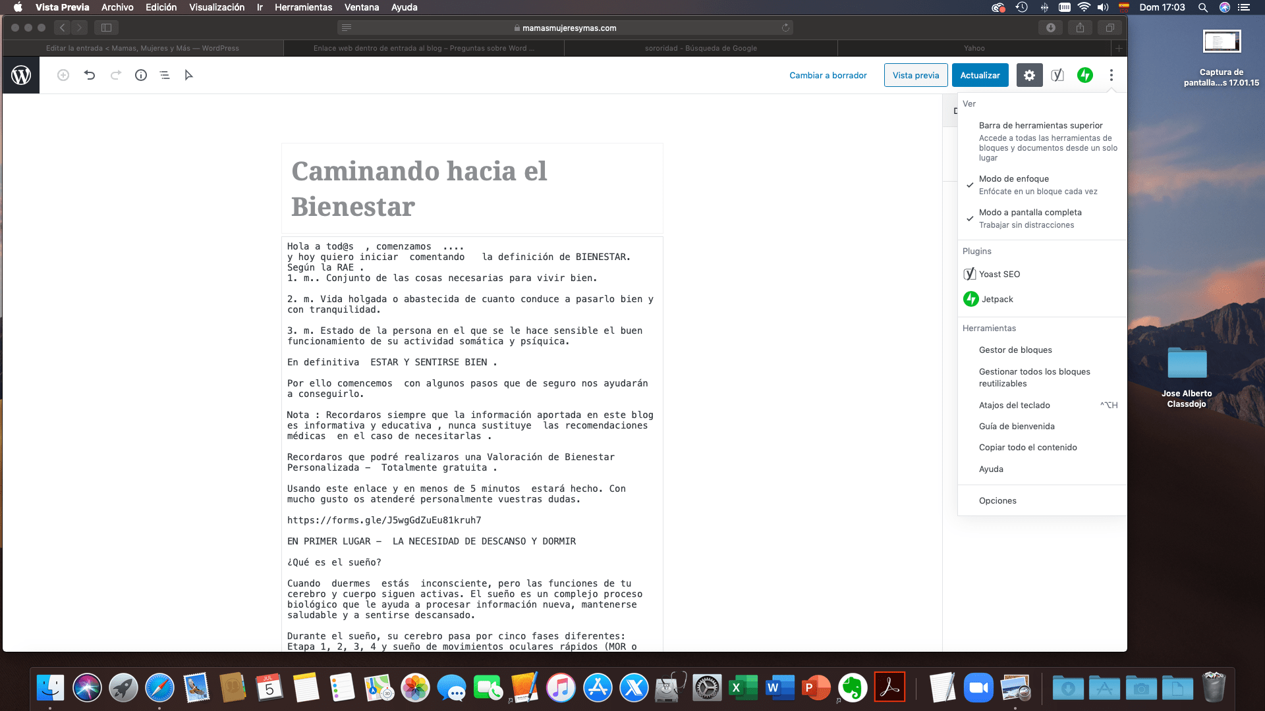The image size is (1265, 711).
Task: Click the add block plus icon
Action: click(x=63, y=75)
